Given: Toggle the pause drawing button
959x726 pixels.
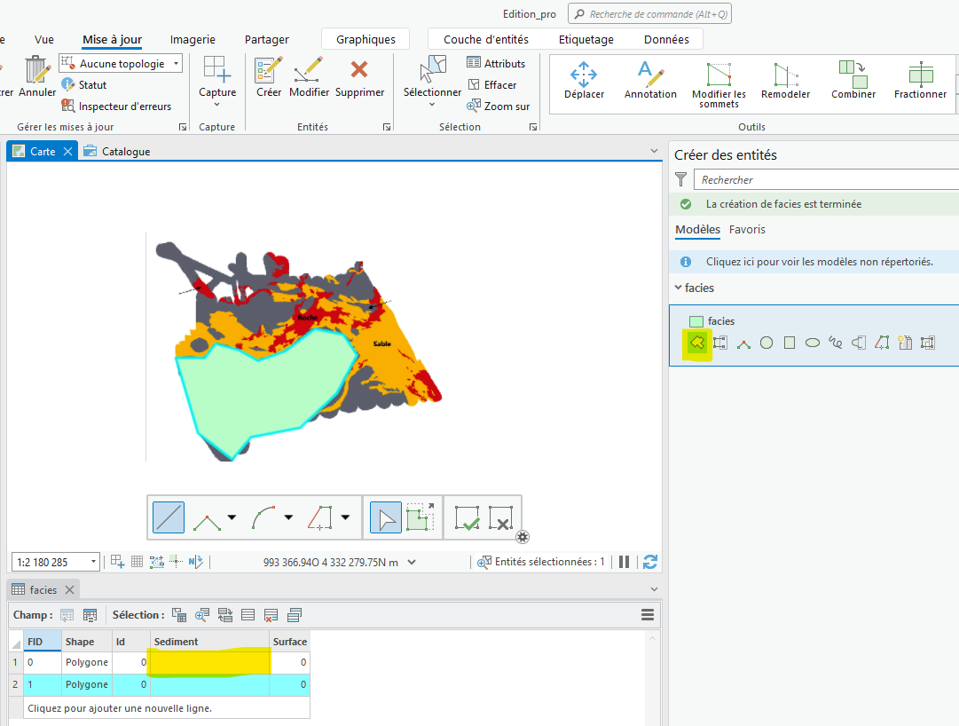Looking at the screenshot, I should pyautogui.click(x=625, y=562).
